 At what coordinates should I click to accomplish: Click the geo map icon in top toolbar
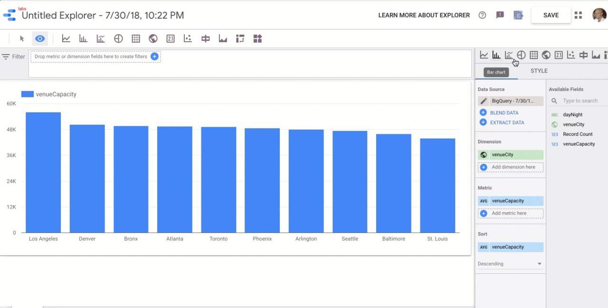[x=153, y=39]
